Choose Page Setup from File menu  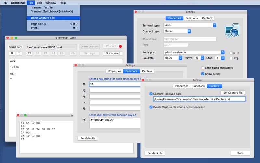(x=53, y=24)
